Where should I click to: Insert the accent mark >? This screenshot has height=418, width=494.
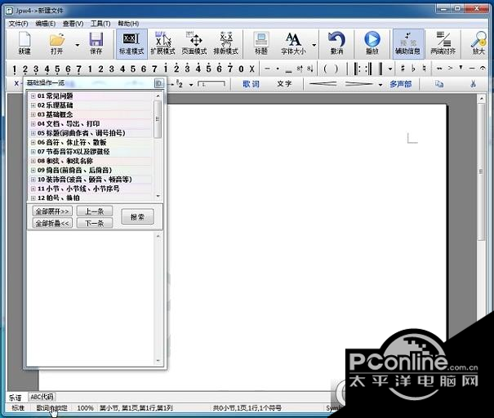tap(450, 68)
